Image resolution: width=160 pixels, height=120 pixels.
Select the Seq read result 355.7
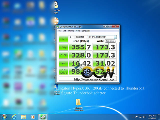tap(80, 47)
